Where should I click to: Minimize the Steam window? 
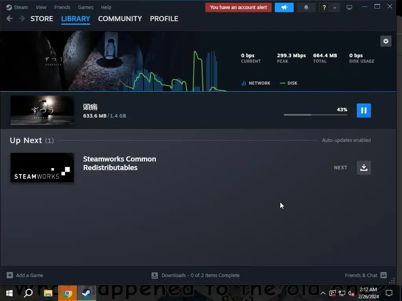click(x=364, y=7)
